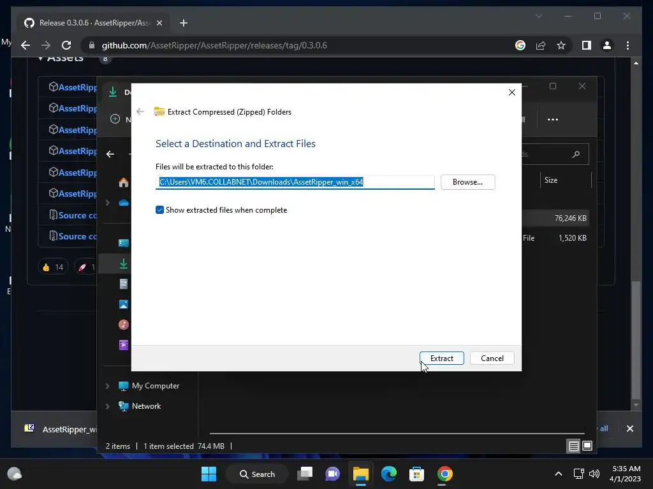Screen dimensions: 653x489
Task: Click the github.com address bar URL
Action: pyautogui.click(x=214, y=45)
